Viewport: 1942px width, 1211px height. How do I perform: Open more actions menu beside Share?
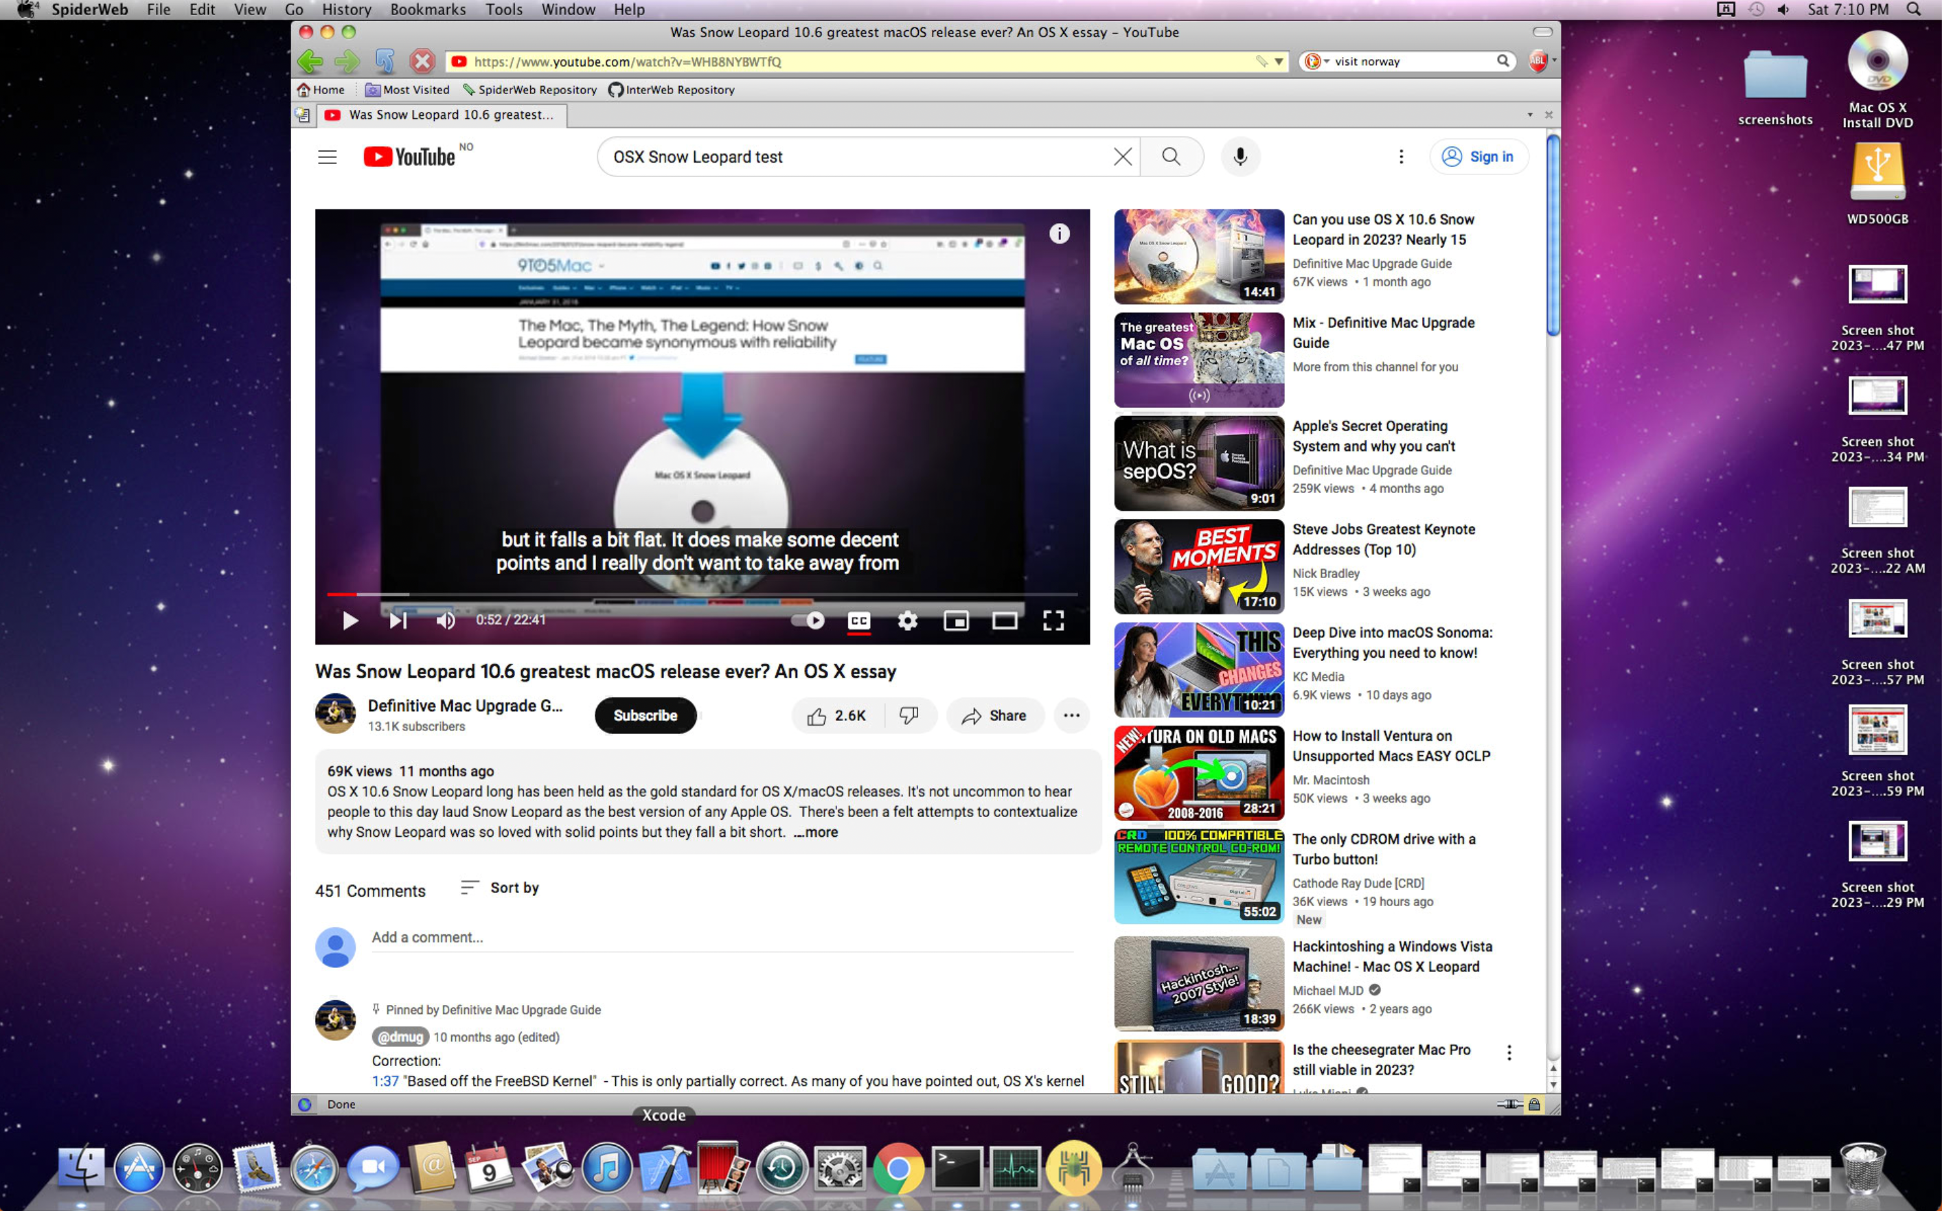pos(1071,715)
